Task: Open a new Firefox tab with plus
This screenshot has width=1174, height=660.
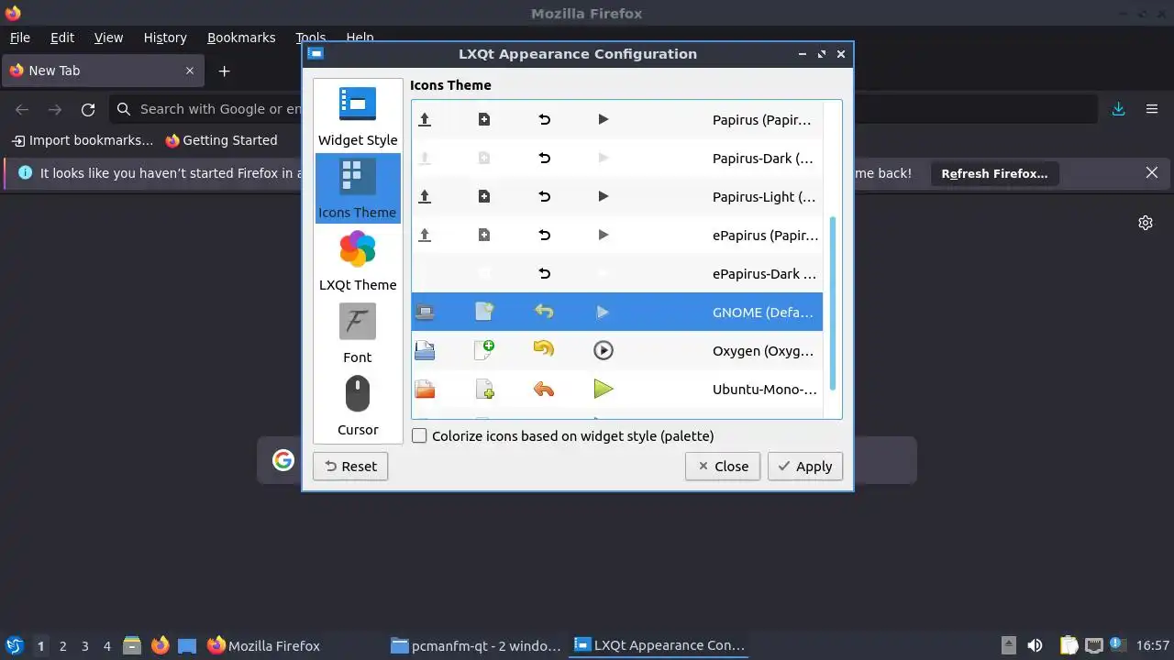Action: click(x=224, y=71)
